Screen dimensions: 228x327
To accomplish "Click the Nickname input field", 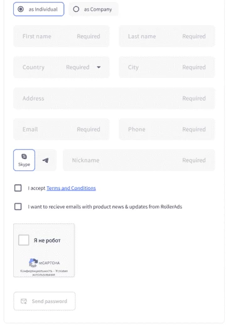I will [x=139, y=160].
